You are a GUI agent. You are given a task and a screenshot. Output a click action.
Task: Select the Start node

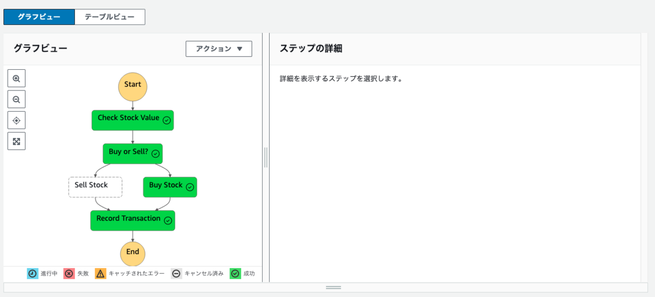coord(133,87)
